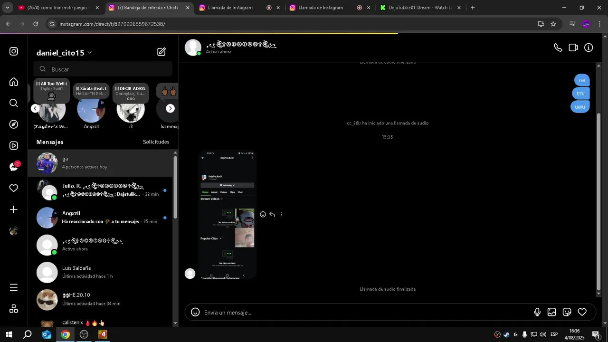Open chat header contact profile picture

[193, 47]
